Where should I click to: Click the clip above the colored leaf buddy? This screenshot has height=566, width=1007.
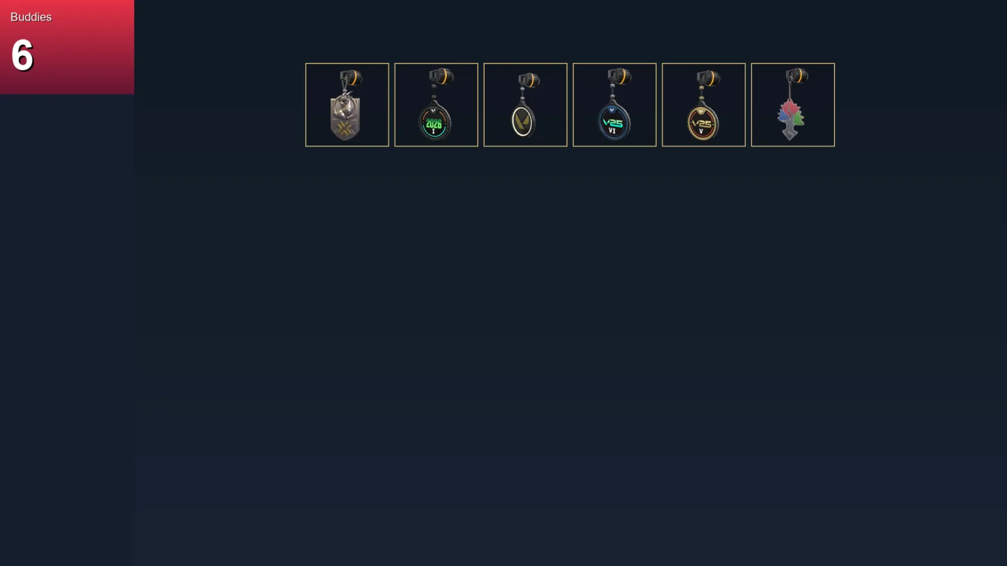click(797, 76)
